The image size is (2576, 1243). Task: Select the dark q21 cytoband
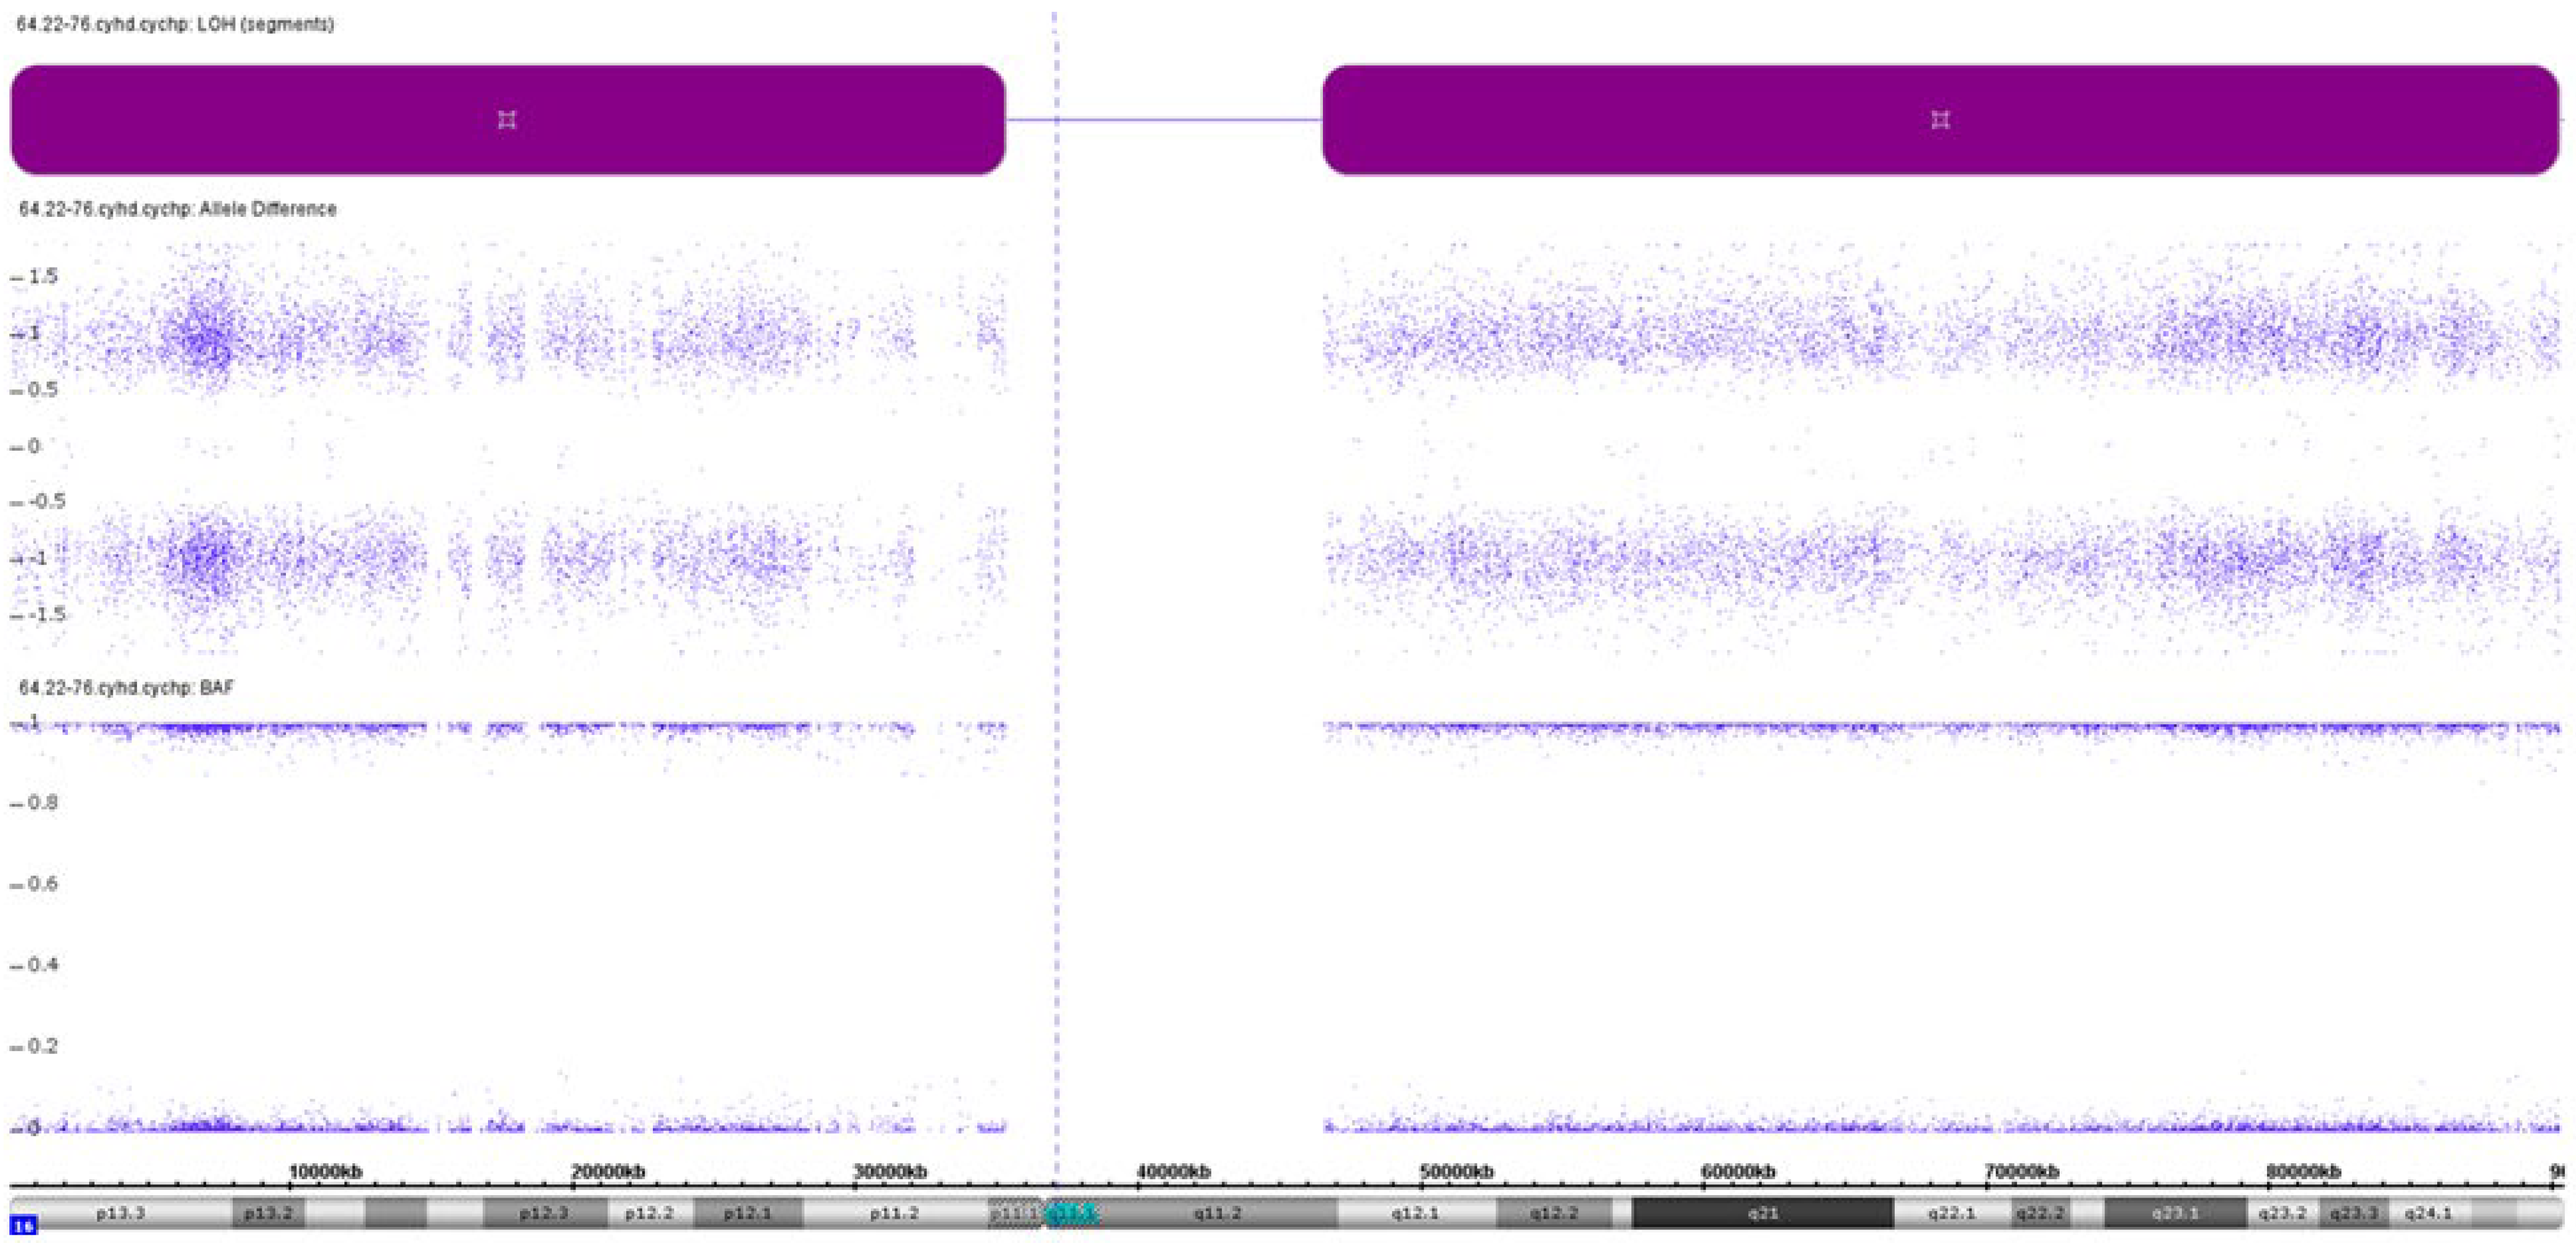point(1762,1213)
